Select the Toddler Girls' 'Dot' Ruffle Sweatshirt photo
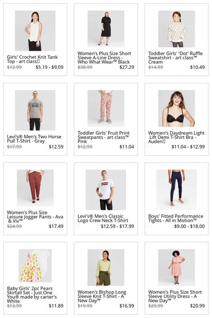212x318 pixels. pos(176,29)
